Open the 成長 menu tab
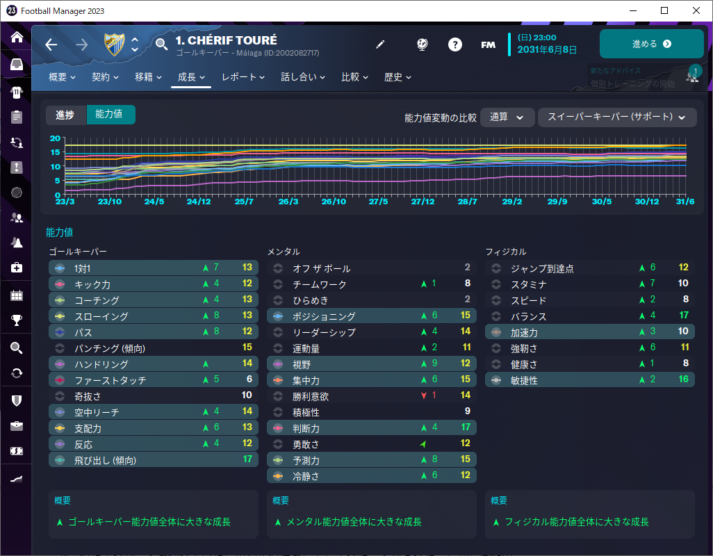The width and height of the screenshot is (713, 556). (191, 77)
